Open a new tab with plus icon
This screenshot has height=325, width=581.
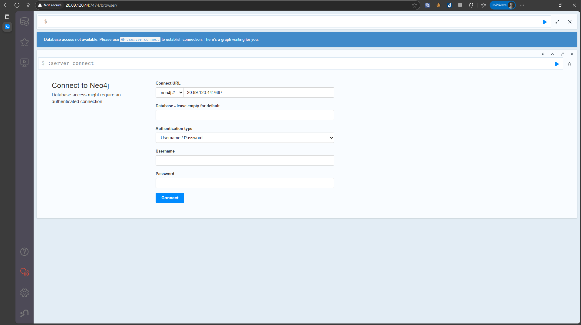pyautogui.click(x=7, y=39)
